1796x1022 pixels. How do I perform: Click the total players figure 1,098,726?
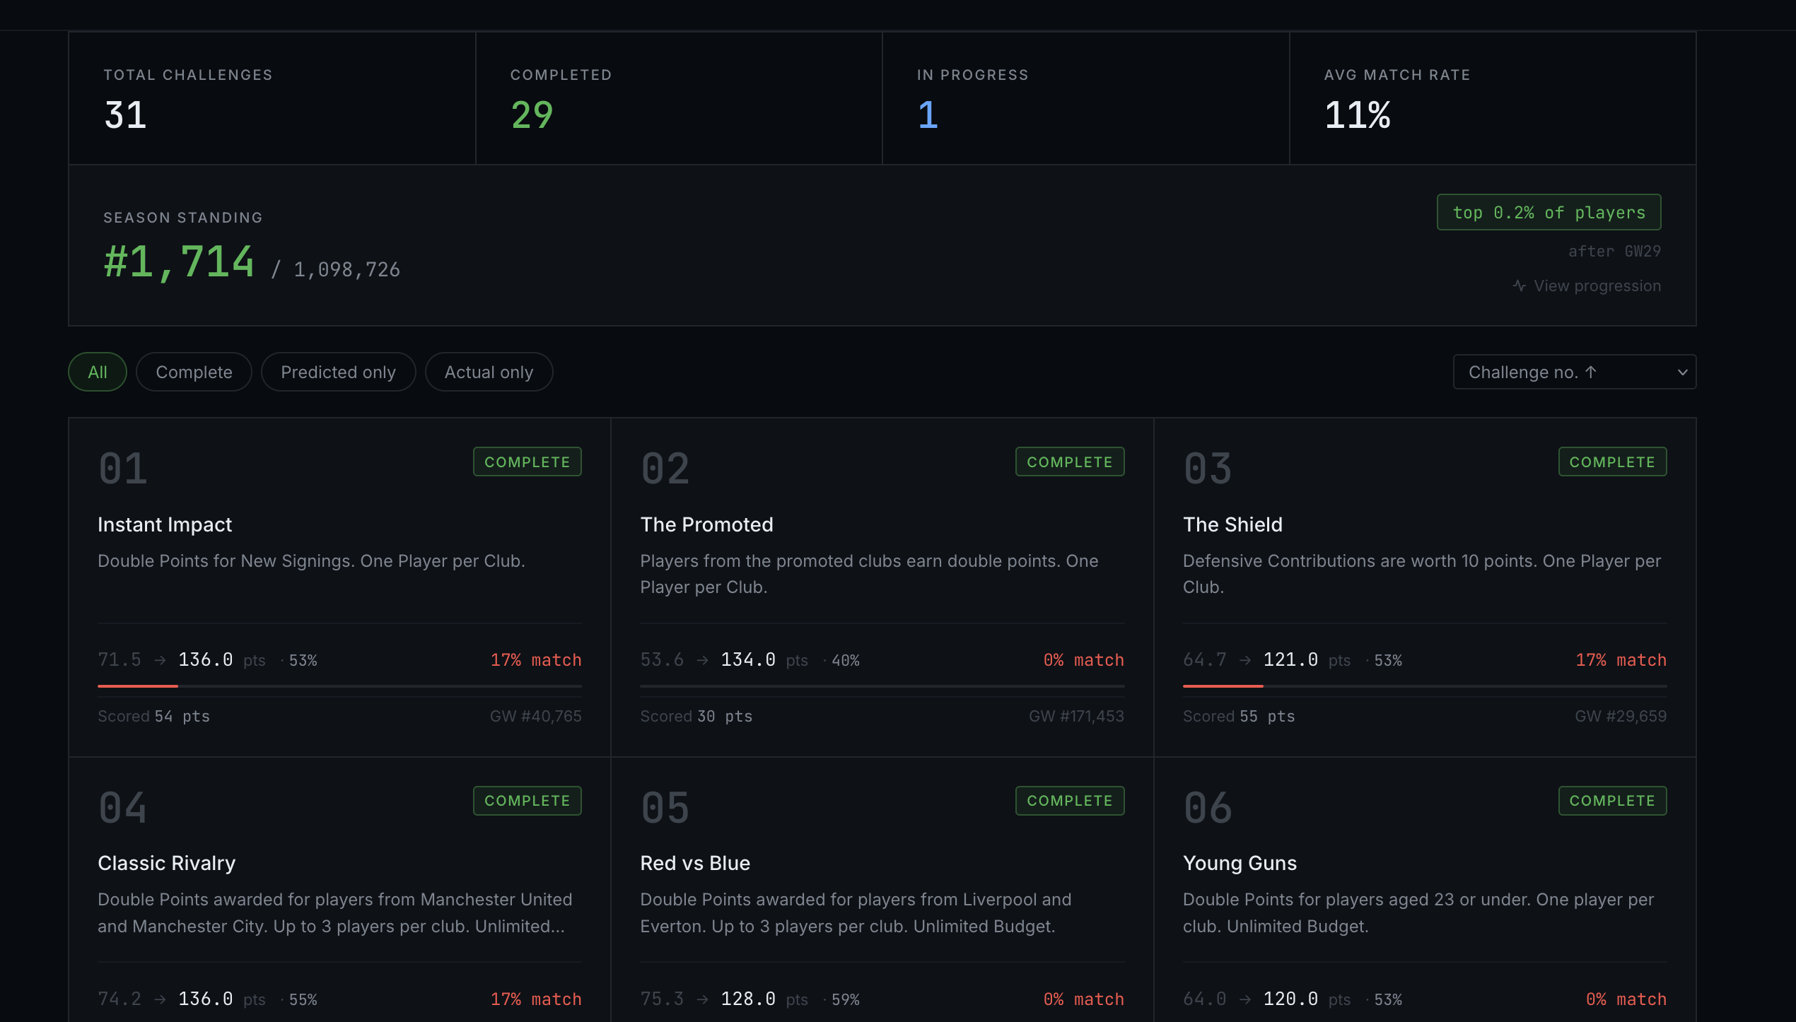coord(346,269)
